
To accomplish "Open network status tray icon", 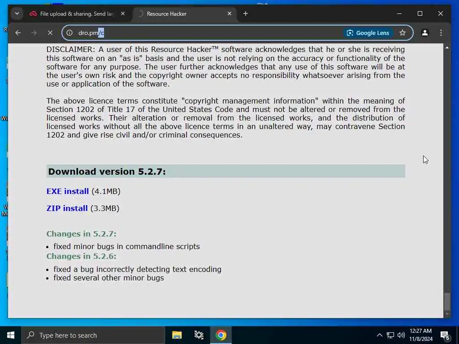I will coord(390,335).
